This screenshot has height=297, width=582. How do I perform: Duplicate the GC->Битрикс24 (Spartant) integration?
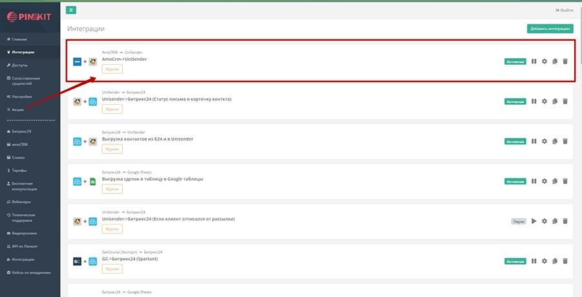click(x=555, y=261)
